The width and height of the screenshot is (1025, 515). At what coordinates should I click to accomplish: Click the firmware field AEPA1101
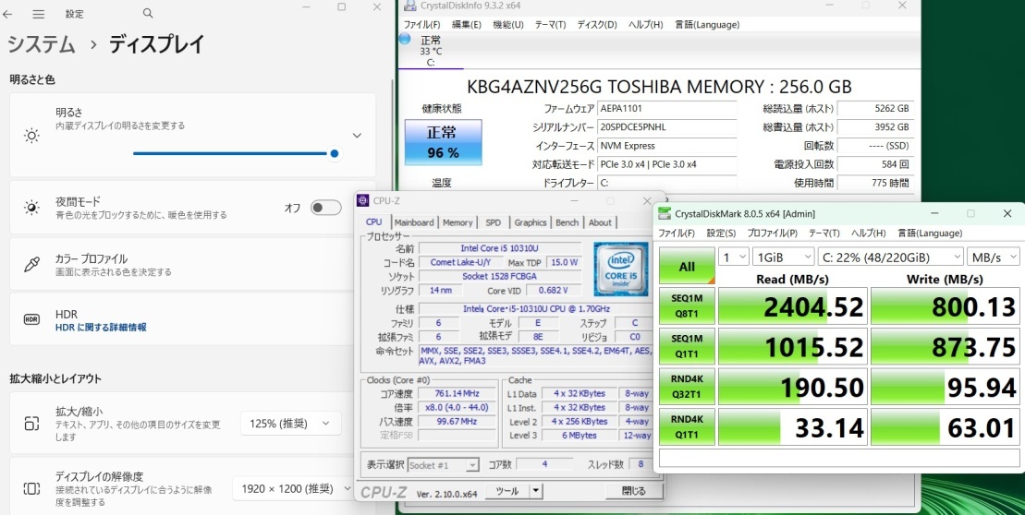tap(666, 109)
